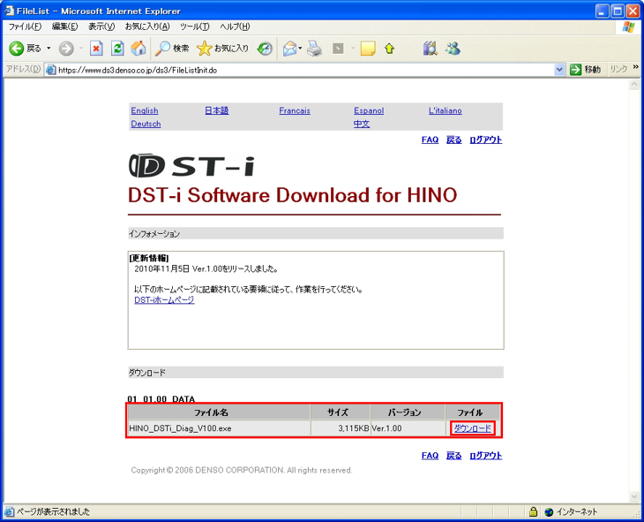Open the ファイル(F) menu
The width and height of the screenshot is (644, 522).
click(25, 26)
